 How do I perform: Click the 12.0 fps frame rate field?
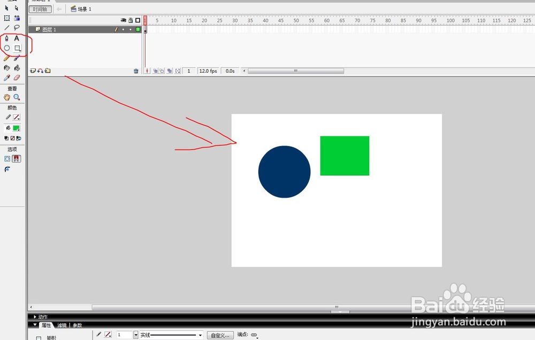[208, 71]
